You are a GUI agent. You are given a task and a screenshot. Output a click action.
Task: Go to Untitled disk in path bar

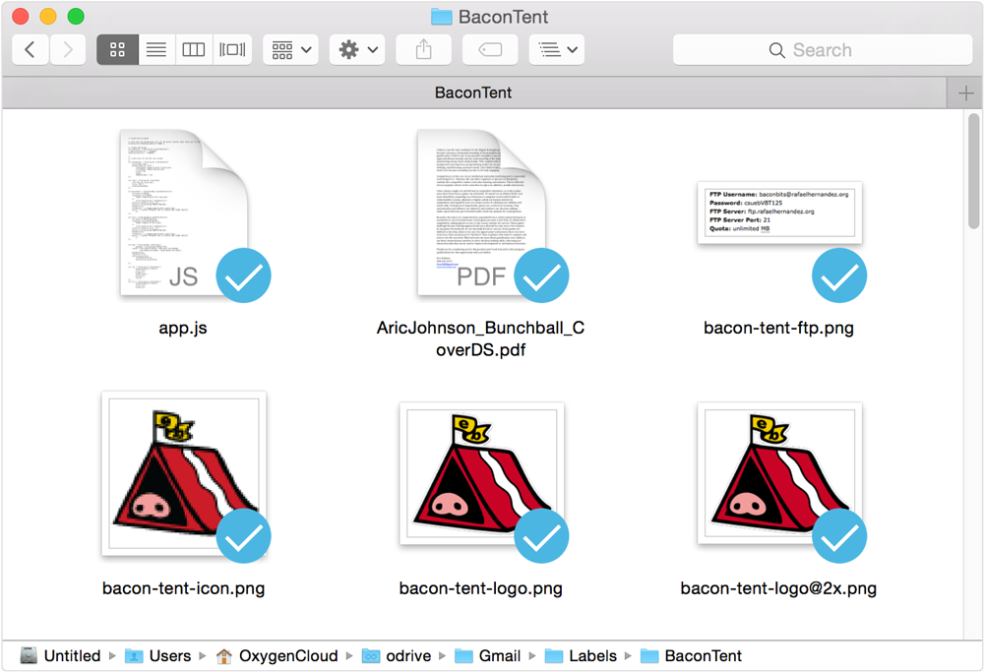click(60, 655)
